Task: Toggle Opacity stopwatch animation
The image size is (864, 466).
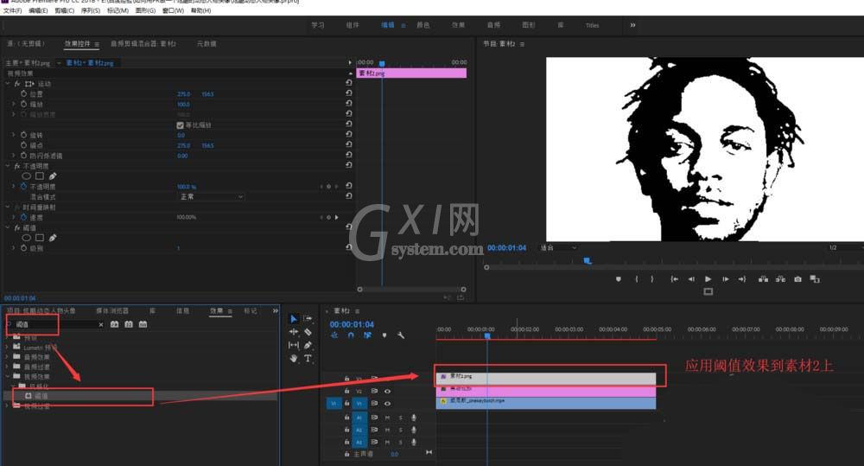Action: 23,187
